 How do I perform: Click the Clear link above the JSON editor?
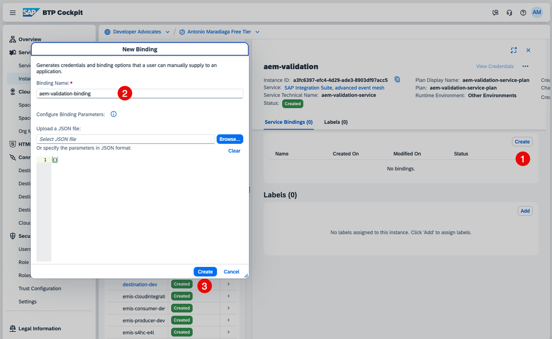click(234, 151)
